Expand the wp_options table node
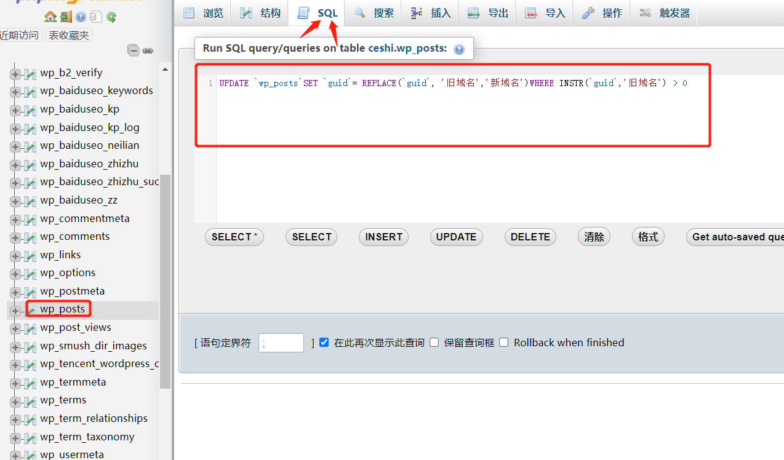 [15, 274]
